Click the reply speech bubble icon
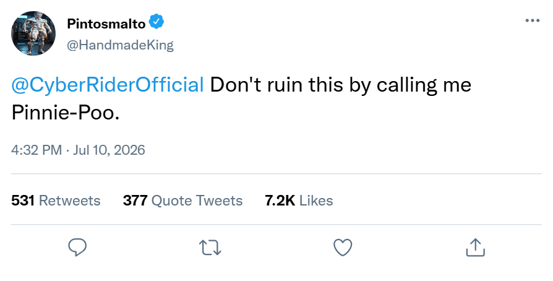 click(77, 247)
